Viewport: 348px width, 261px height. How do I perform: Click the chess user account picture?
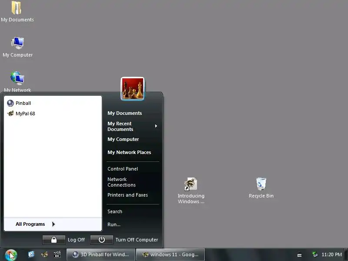click(133, 89)
